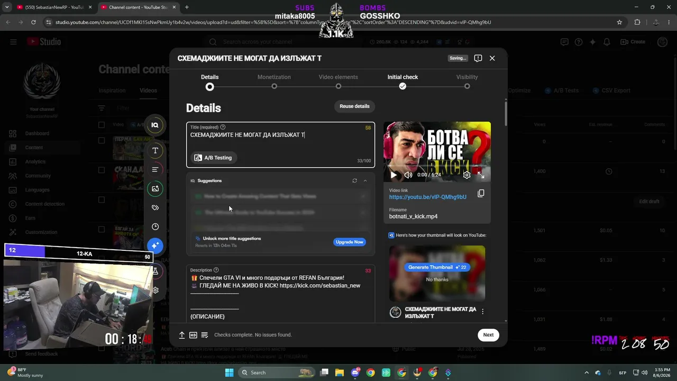This screenshot has width=677, height=381.
Task: Open the vidIQ description lines tool
Action: 155,169
